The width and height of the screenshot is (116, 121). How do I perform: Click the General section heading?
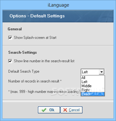[x=15, y=29]
